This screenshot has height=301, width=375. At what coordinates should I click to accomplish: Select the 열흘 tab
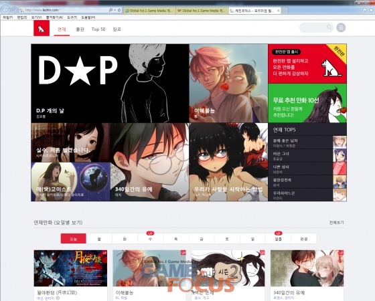click(x=278, y=239)
